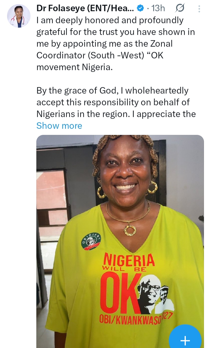The image size is (211, 348).
Task: Click the Obidient Movement badge on shirt
Action: (91, 241)
